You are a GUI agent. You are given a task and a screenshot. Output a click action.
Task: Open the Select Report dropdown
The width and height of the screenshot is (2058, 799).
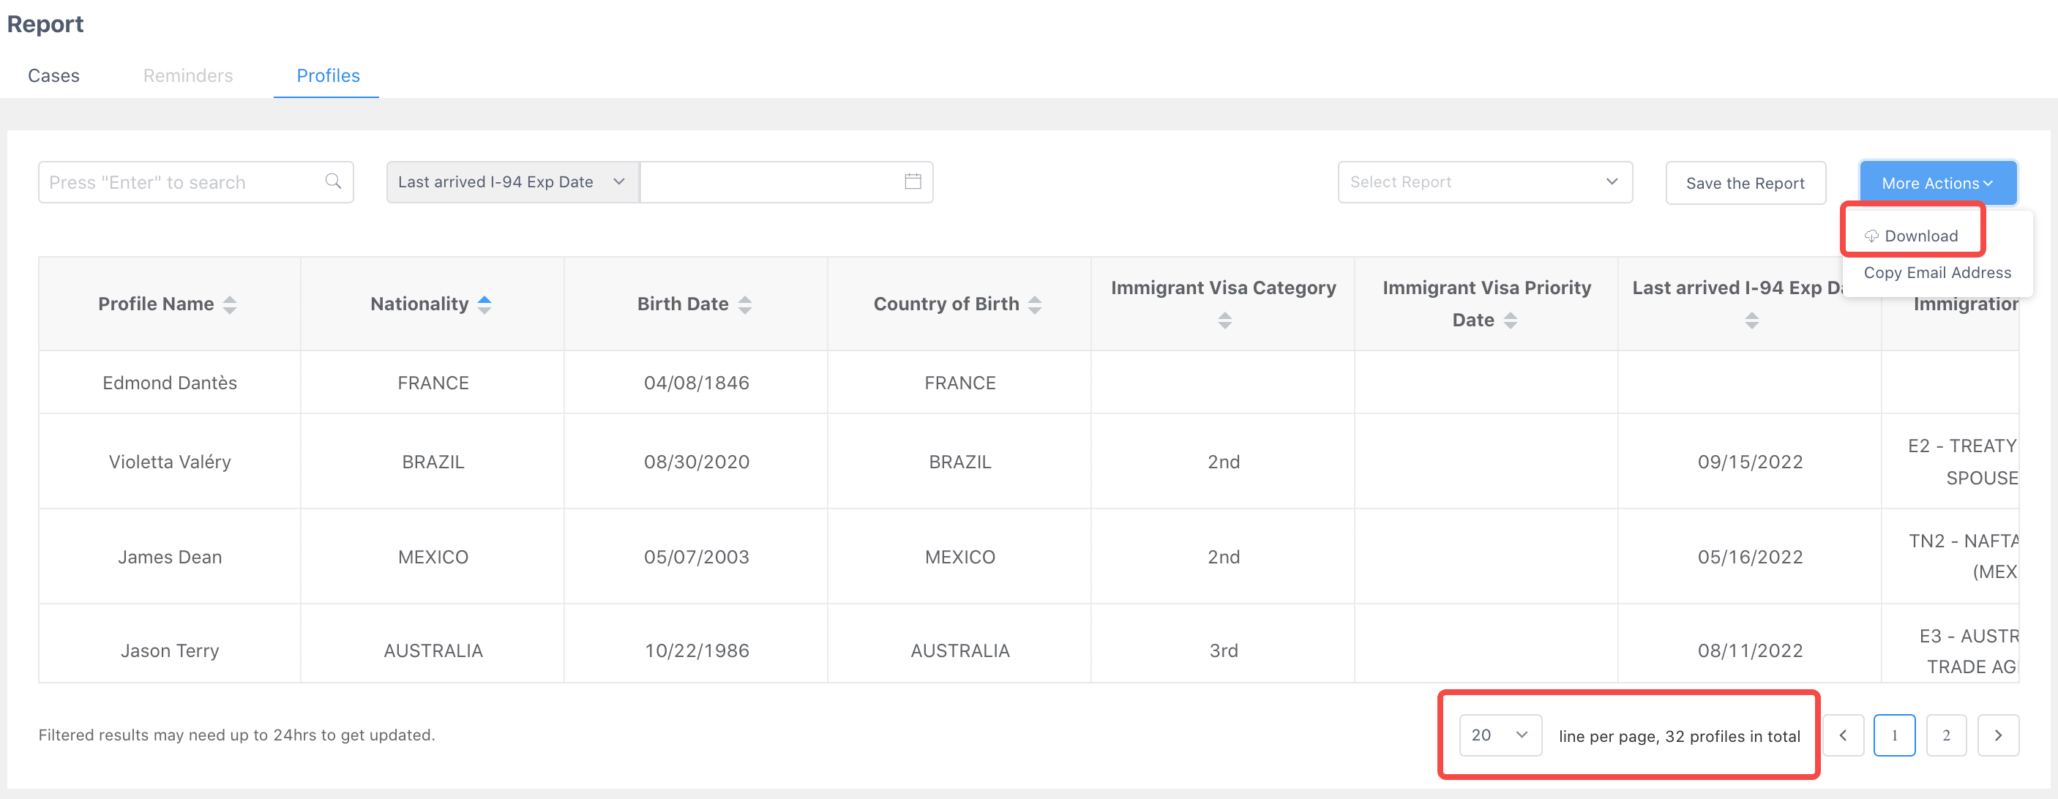(x=1484, y=182)
